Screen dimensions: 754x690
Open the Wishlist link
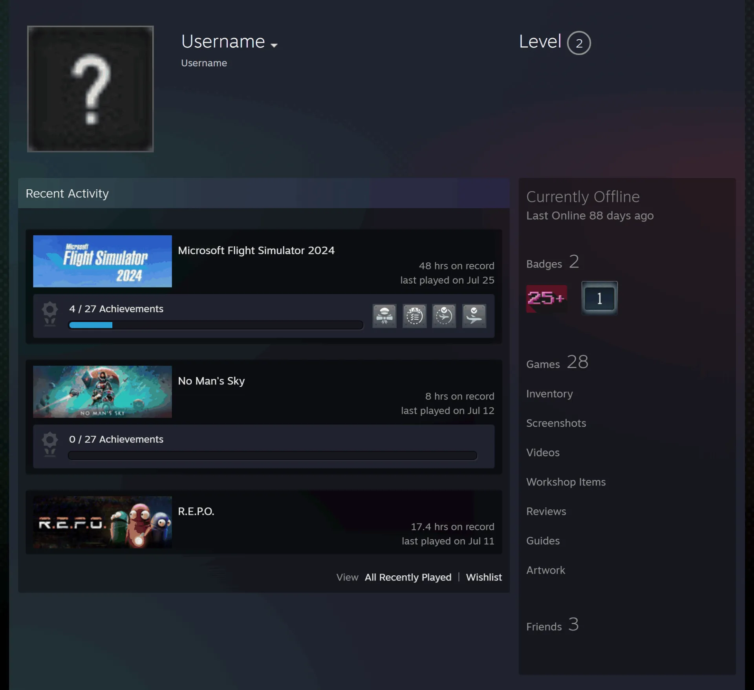(x=484, y=577)
